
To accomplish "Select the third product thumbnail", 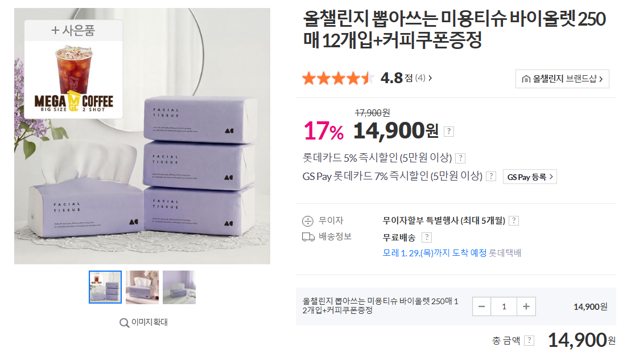I will point(179,287).
